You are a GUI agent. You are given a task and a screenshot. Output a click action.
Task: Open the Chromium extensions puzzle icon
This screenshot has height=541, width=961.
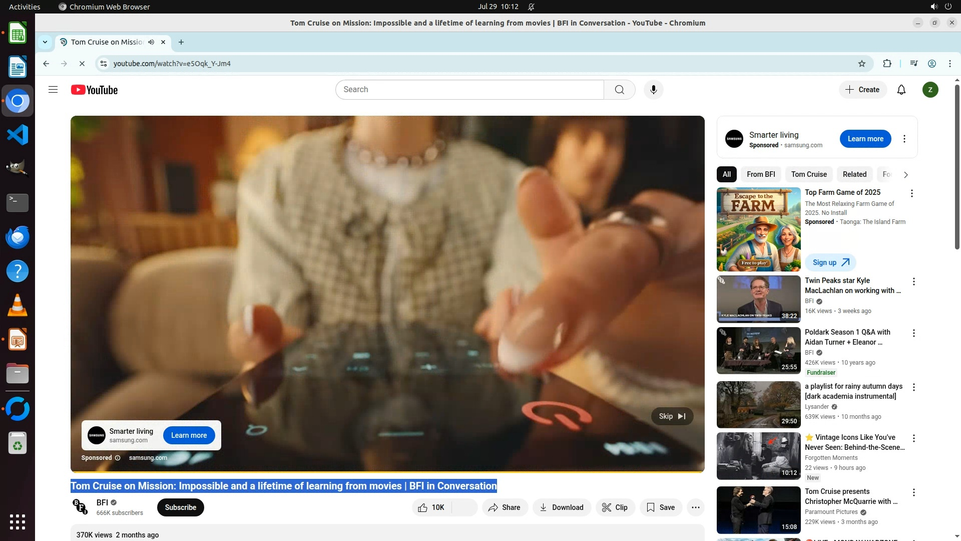887,64
